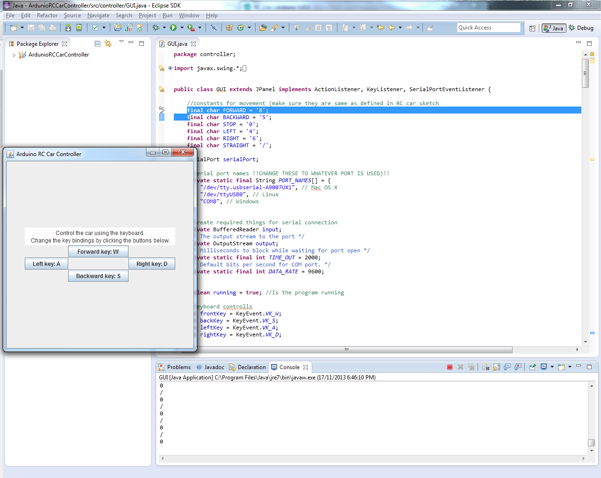Click the Forward key: W button

(98, 252)
